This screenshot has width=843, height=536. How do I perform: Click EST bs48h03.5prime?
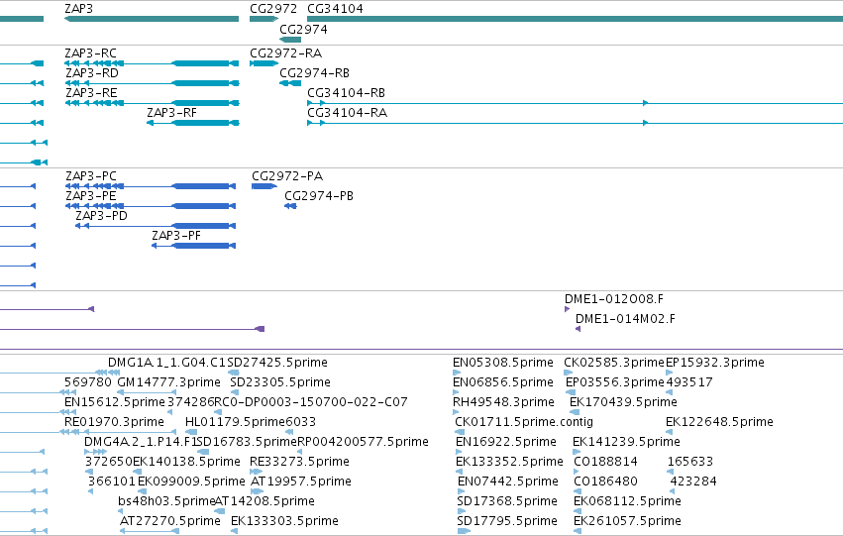[166, 501]
